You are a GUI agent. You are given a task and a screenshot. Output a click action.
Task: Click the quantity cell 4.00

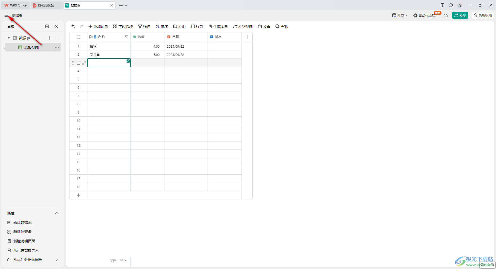click(x=148, y=46)
